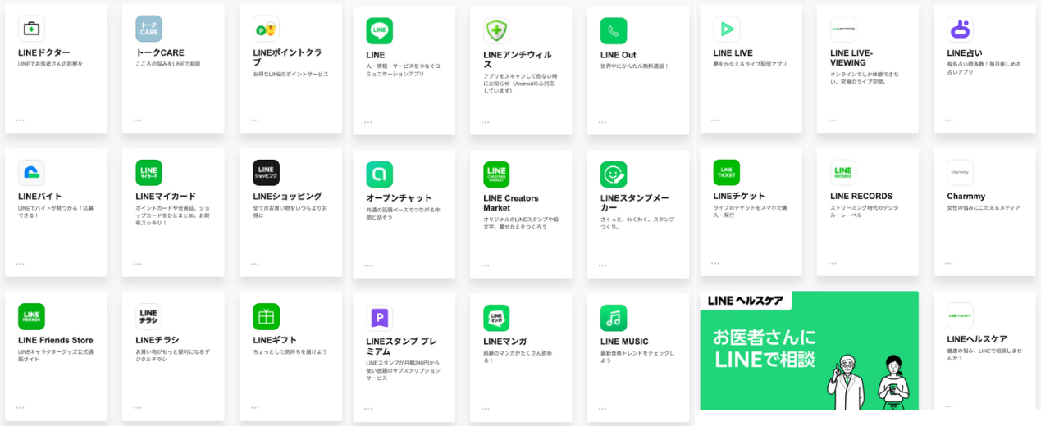This screenshot has height=426, width=1050.
Task: Click the LINEスタンプメーカー title text
Action: pos(637,203)
